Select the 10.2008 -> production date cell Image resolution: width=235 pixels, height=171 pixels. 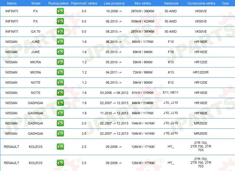tap(114, 11)
